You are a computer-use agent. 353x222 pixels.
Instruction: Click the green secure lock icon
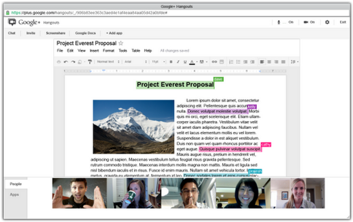[7, 13]
